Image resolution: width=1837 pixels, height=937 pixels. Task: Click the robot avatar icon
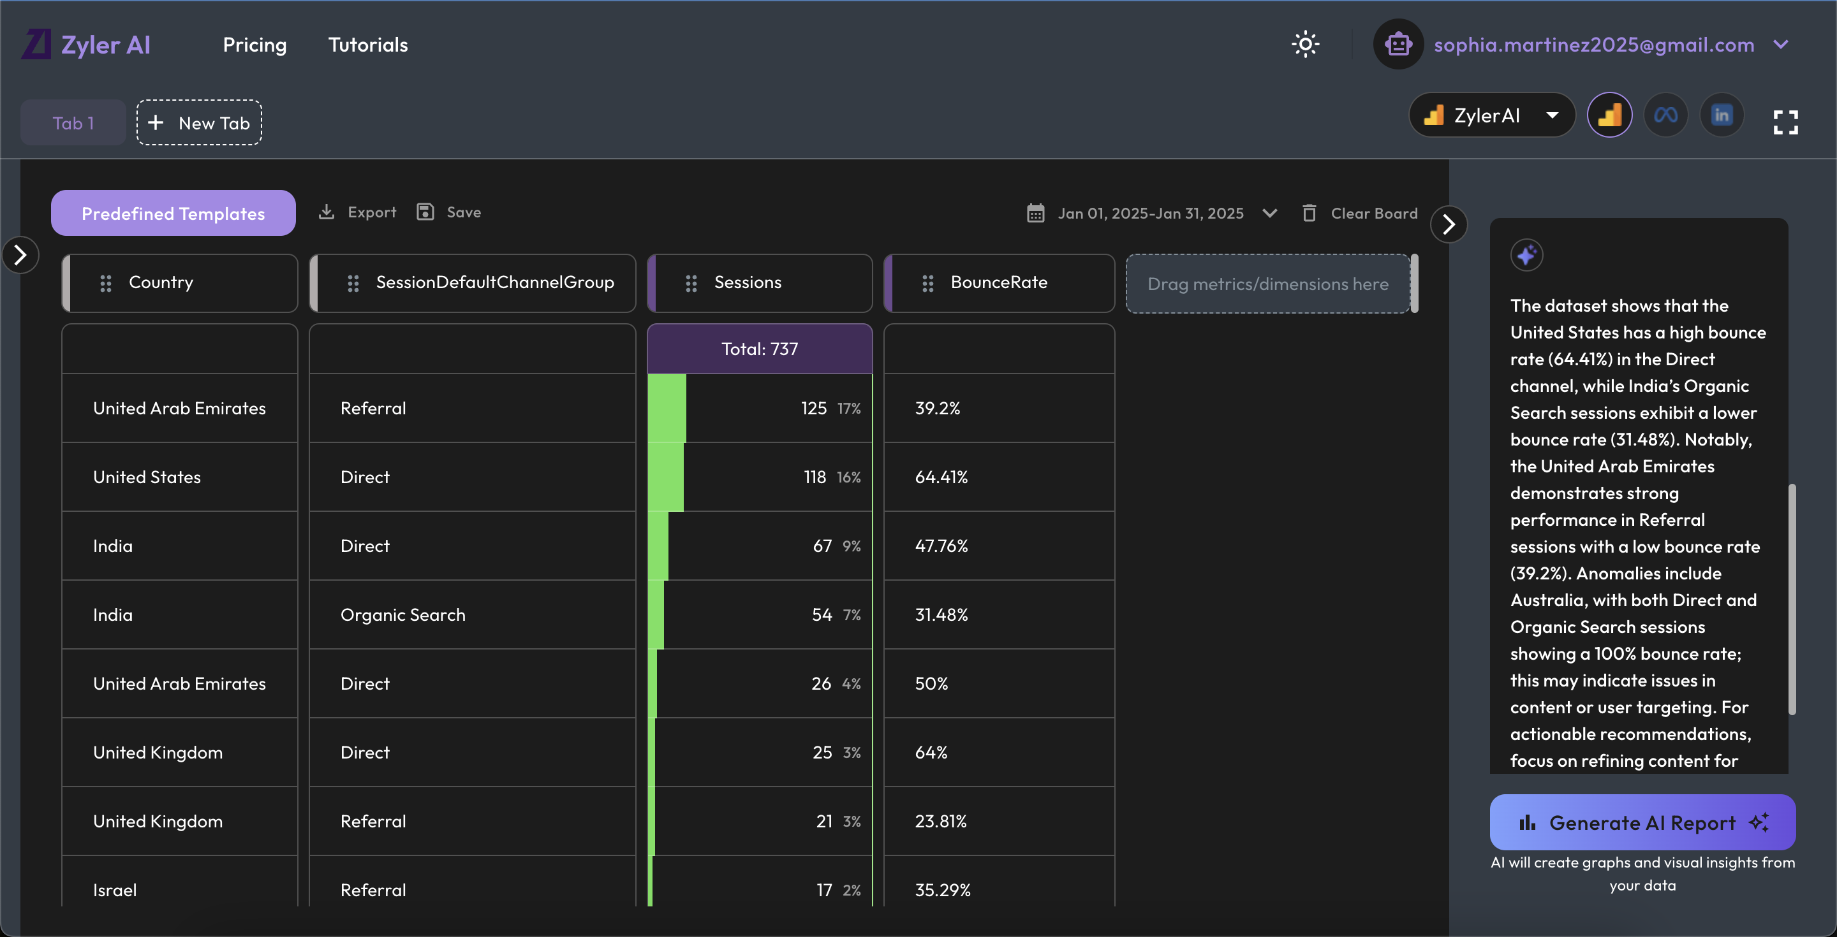coord(1398,44)
